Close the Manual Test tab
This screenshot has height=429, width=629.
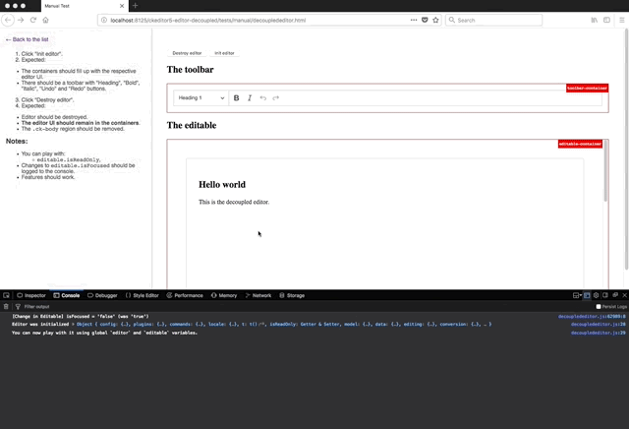pos(122,6)
